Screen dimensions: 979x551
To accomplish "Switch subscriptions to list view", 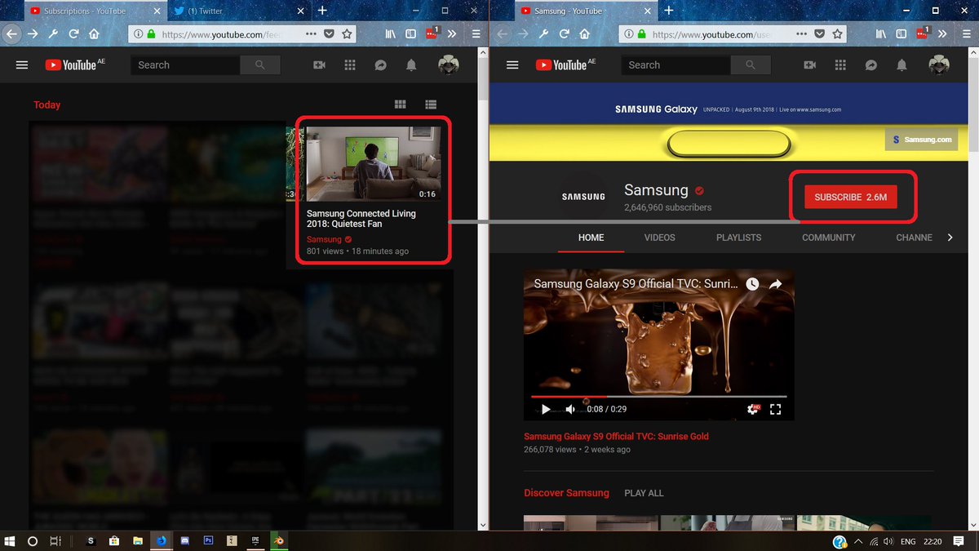I will (x=431, y=104).
